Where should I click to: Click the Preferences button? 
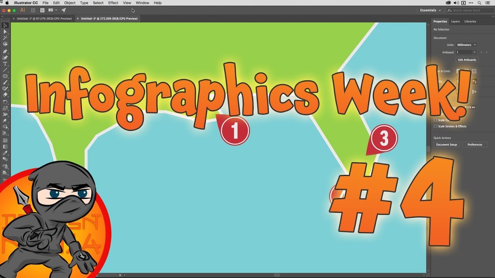[x=475, y=144]
